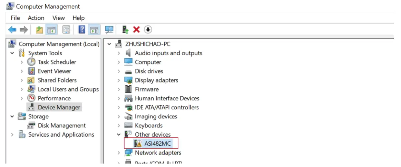Toggle the Show/Hide Console Tree icon
This screenshot has width=401, height=167.
tap(51, 30)
